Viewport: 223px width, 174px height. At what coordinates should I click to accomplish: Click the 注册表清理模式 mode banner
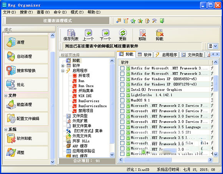pyautogui.click(x=57, y=21)
